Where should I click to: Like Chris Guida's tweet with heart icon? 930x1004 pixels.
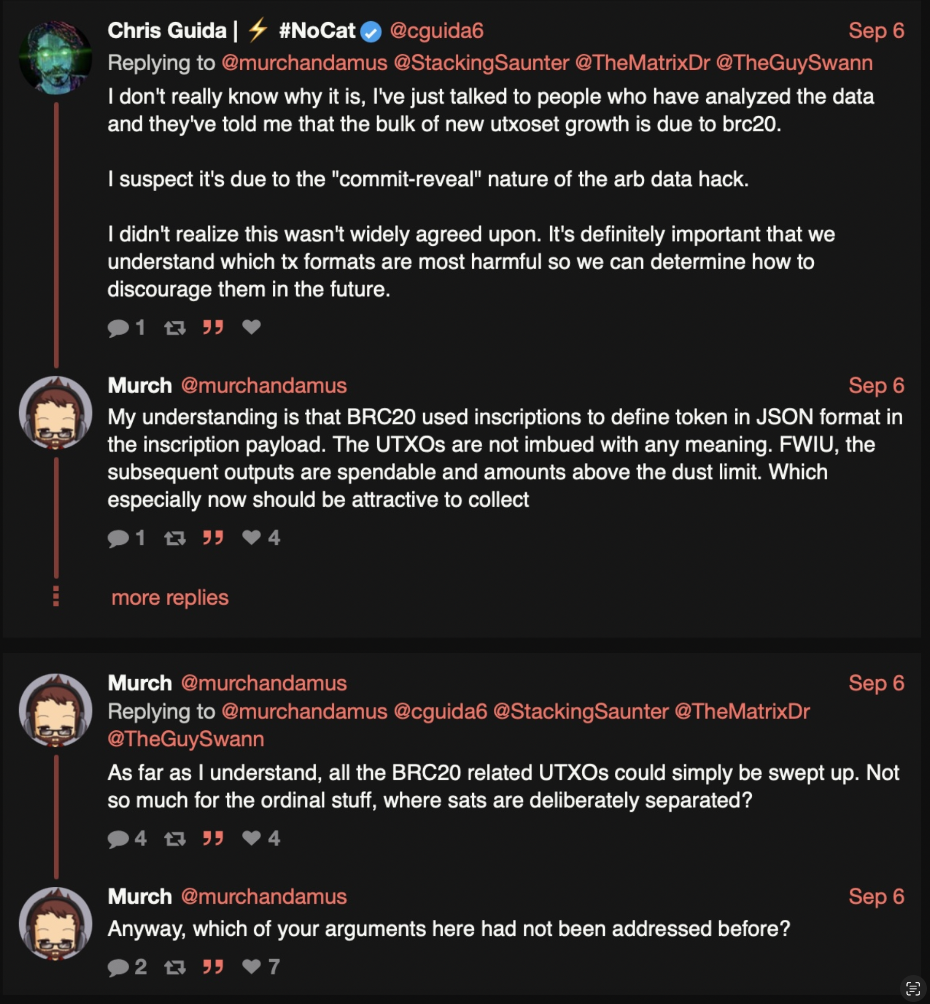252,327
